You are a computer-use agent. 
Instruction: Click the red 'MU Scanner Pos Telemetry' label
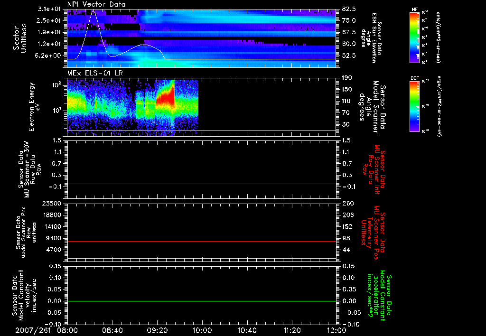coord(373,233)
